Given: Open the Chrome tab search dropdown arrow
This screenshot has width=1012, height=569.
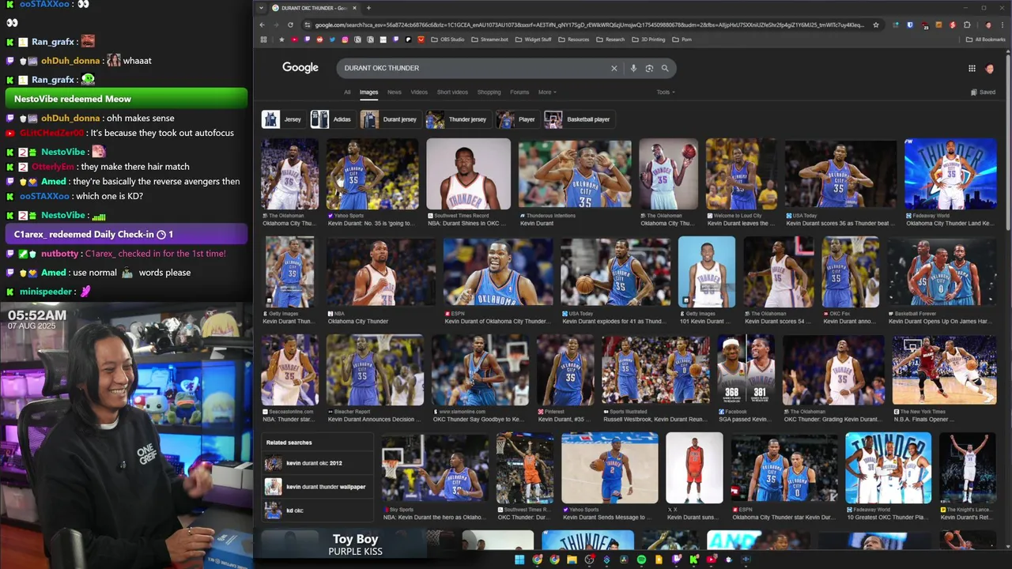Looking at the screenshot, I should [262, 8].
